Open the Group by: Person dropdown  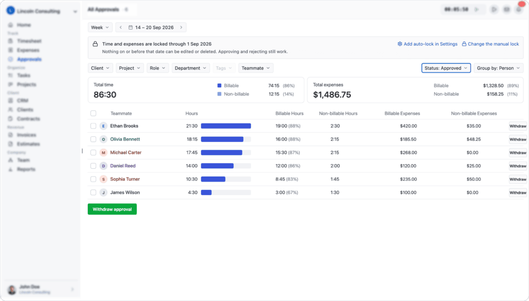[499, 68]
